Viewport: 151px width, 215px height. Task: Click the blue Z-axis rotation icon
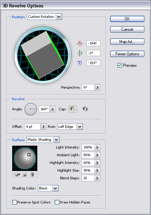click(80, 63)
